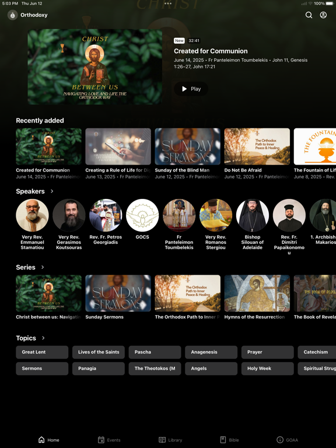This screenshot has width=336, height=448.
Task: Open Creating a Rule of Life thumbnail
Action: click(x=118, y=146)
